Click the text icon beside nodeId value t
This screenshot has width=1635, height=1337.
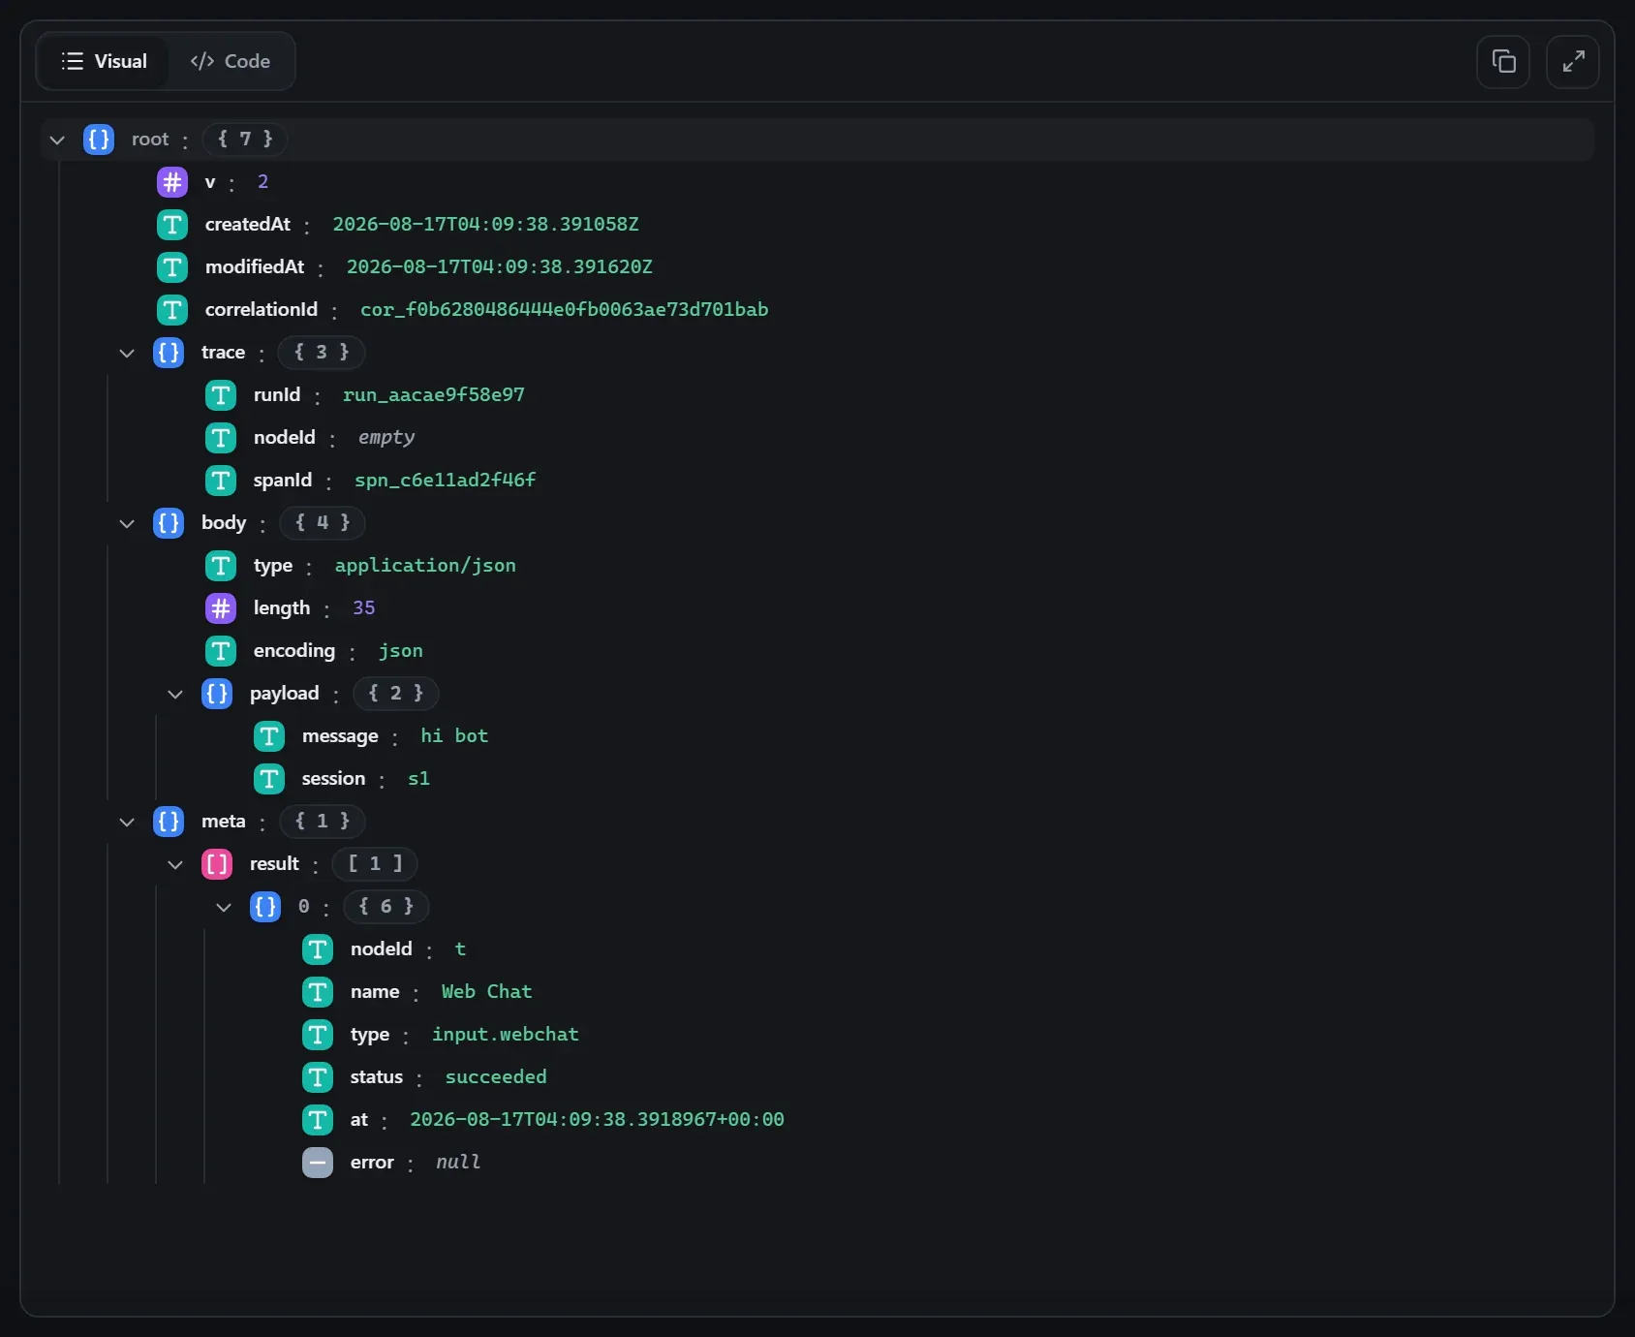(318, 949)
